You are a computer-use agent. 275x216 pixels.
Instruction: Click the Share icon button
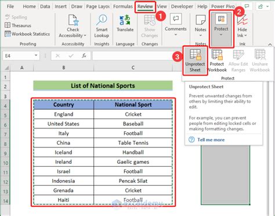(x=260, y=6)
